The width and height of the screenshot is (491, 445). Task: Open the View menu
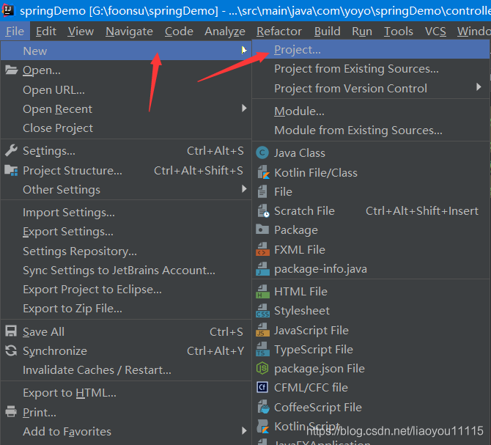tap(81, 32)
